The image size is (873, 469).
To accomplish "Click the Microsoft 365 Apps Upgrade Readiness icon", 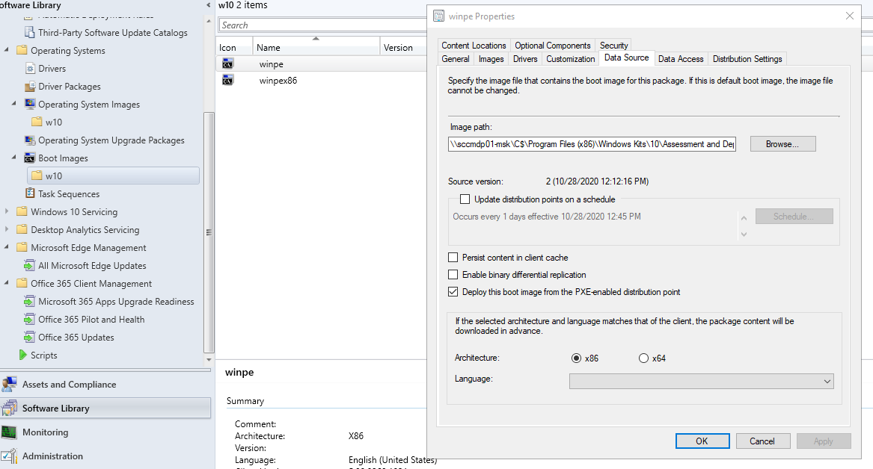I will click(x=29, y=301).
